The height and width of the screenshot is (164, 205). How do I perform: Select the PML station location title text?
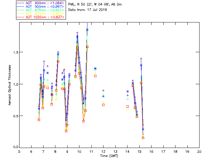tap(95, 4)
